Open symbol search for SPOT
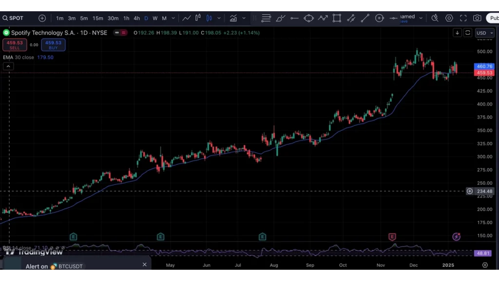Viewport: 499px width, 281px height. (x=13, y=18)
